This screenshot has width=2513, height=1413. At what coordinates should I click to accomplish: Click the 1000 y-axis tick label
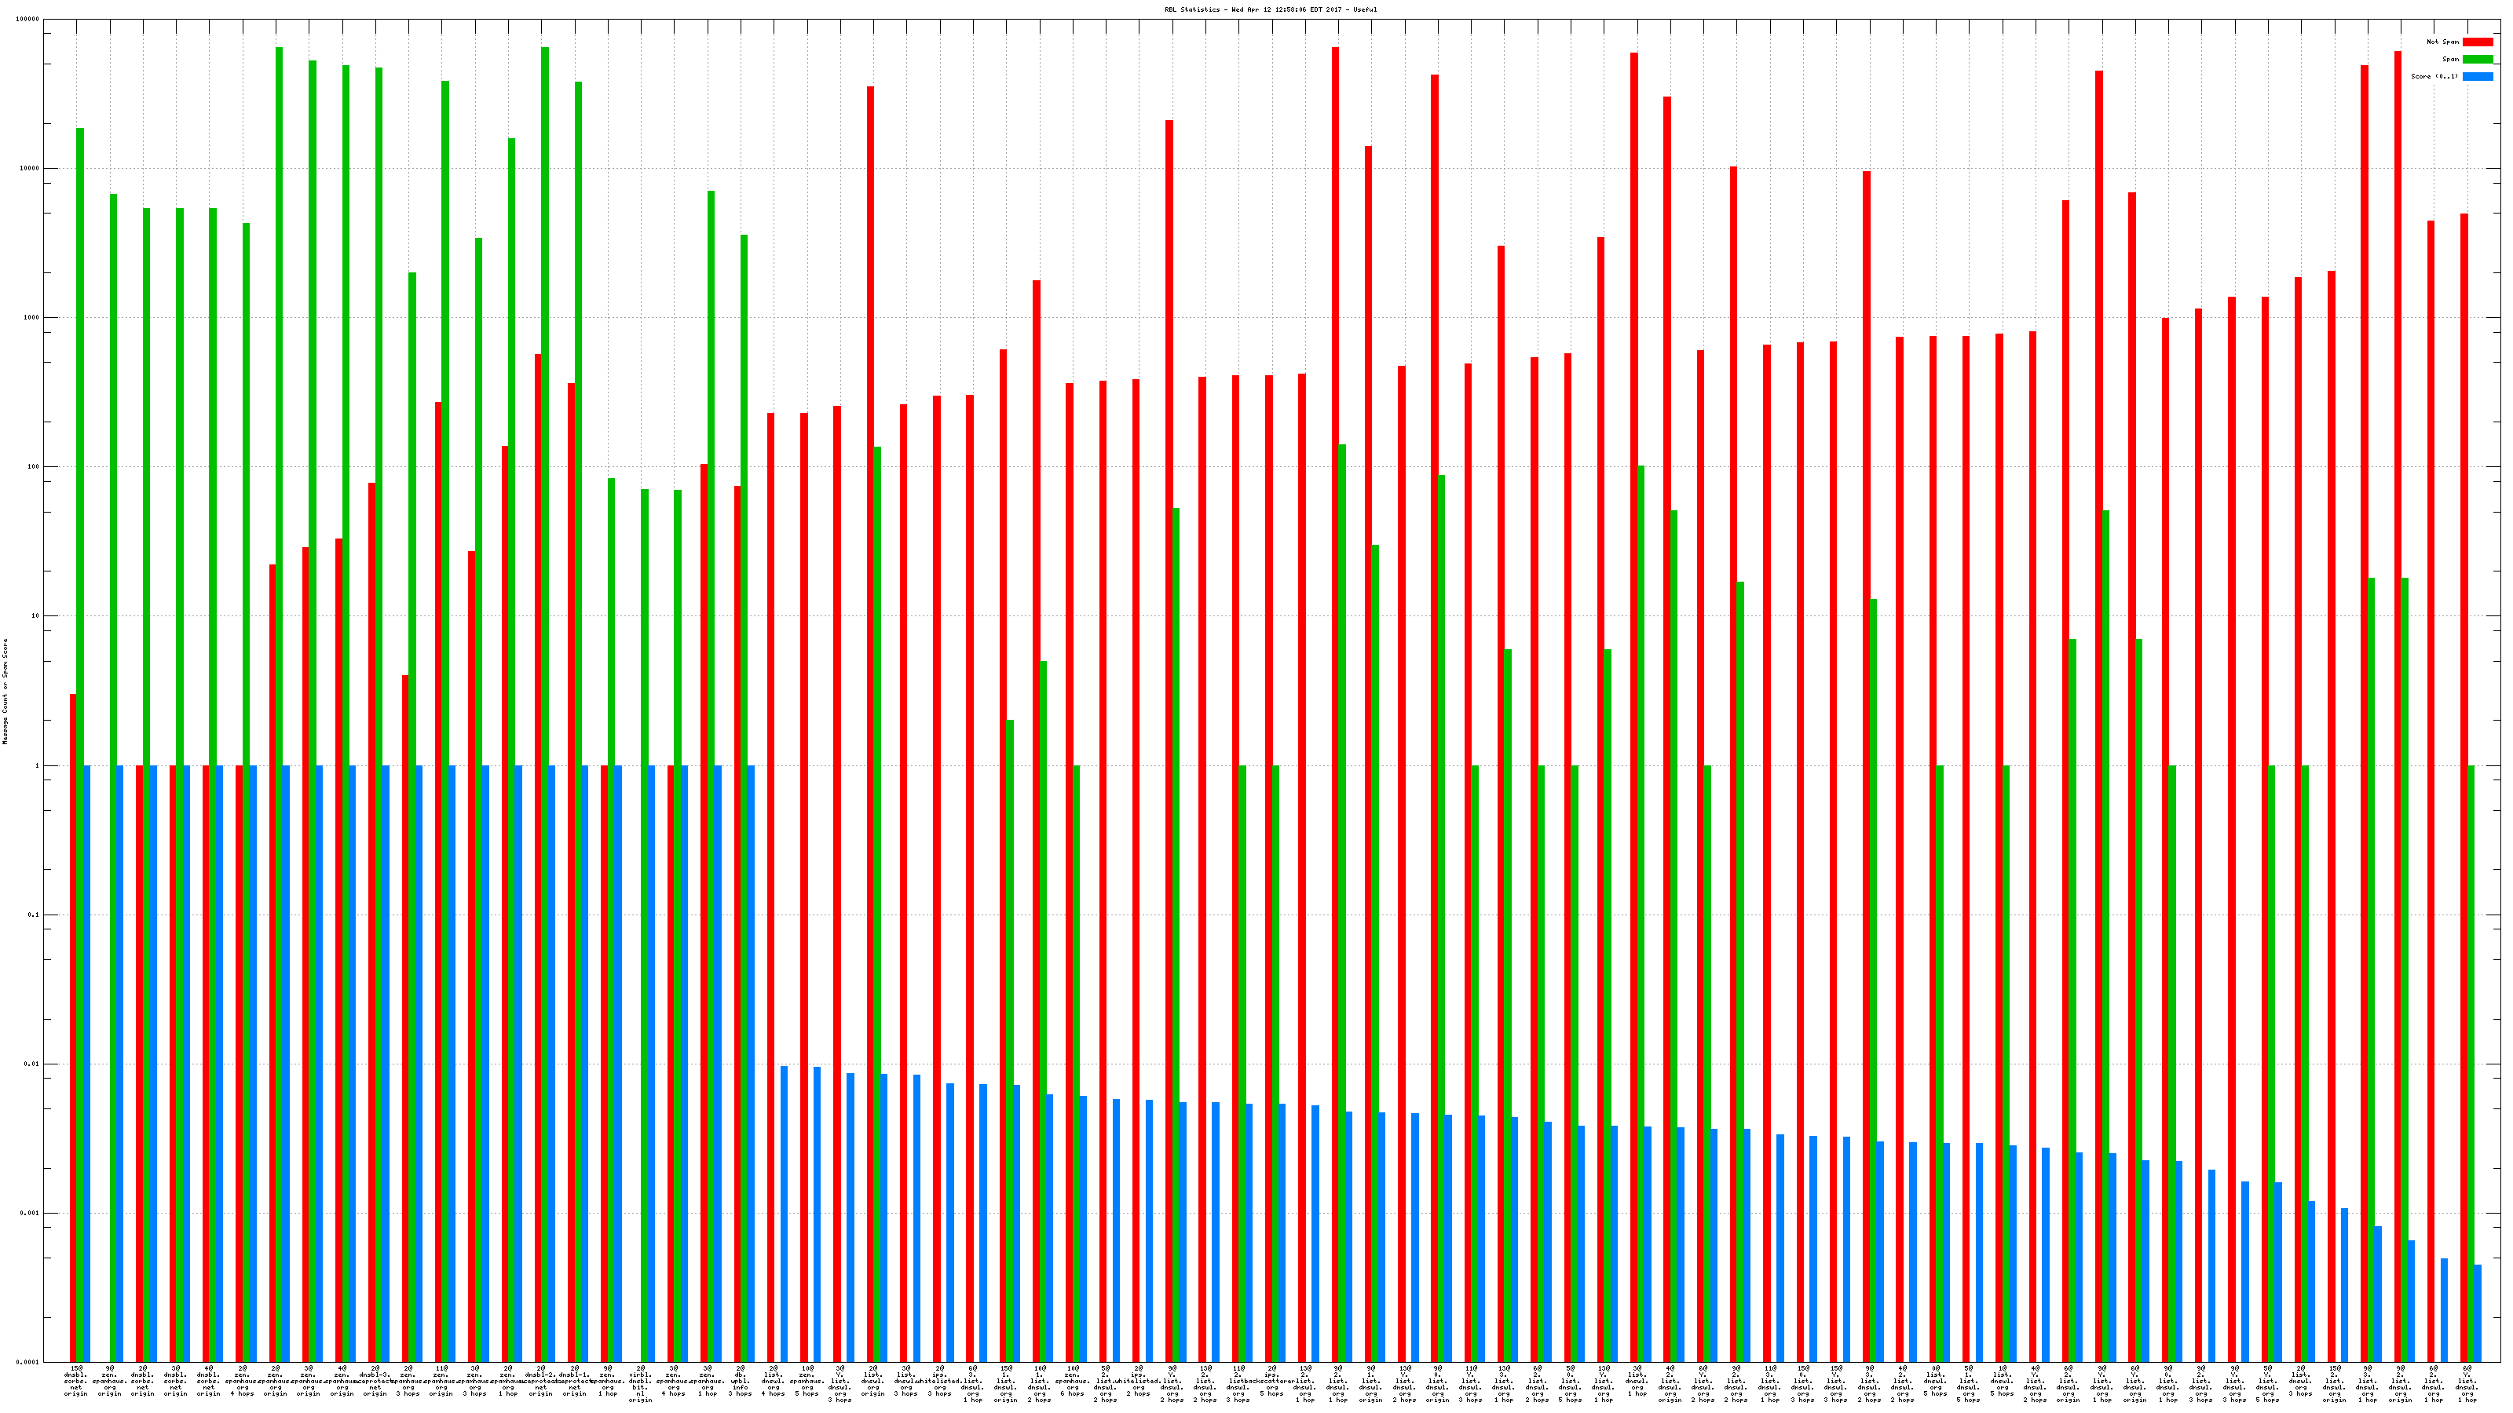(31, 318)
